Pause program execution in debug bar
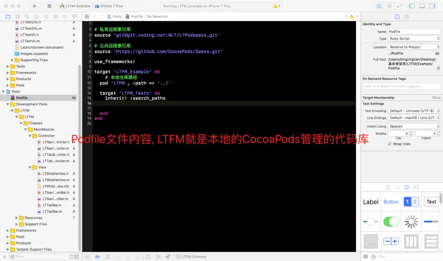The image size is (443, 261). pyautogui.click(x=108, y=257)
